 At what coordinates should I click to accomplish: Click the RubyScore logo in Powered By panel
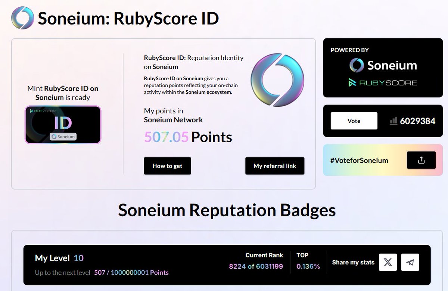(382, 83)
